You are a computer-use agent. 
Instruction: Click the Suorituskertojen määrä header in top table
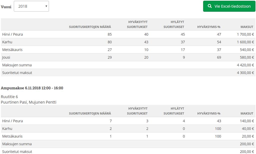(90, 27)
